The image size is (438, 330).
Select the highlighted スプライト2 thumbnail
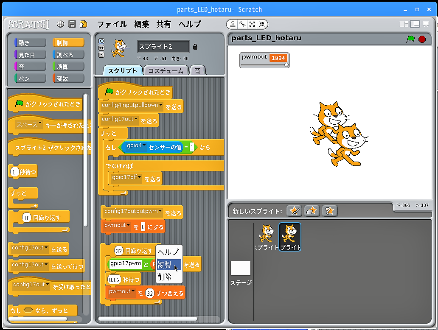click(x=290, y=237)
